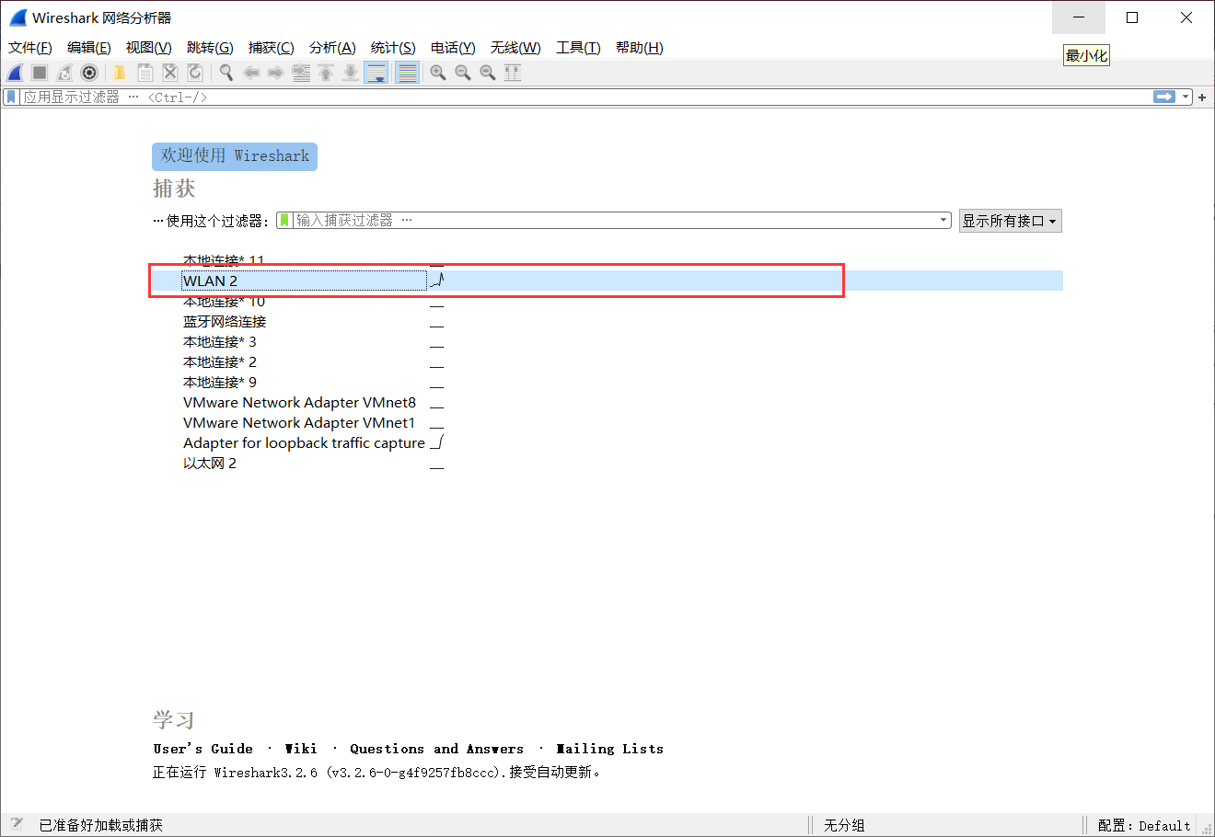Open the 显示所有接口 dropdown
1215x837 pixels.
pos(1011,221)
